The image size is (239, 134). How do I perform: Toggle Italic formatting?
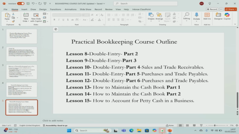tap(59, 20)
